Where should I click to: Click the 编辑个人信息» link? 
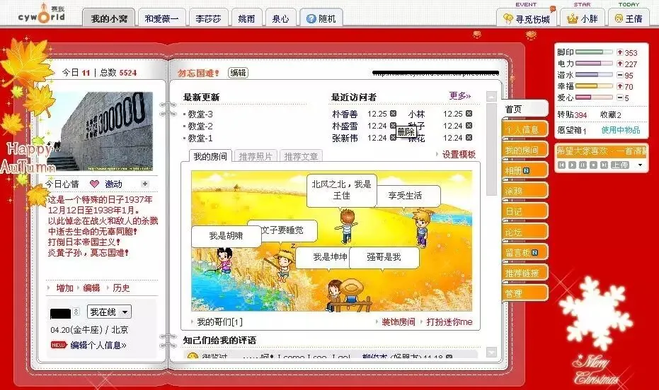pos(98,345)
